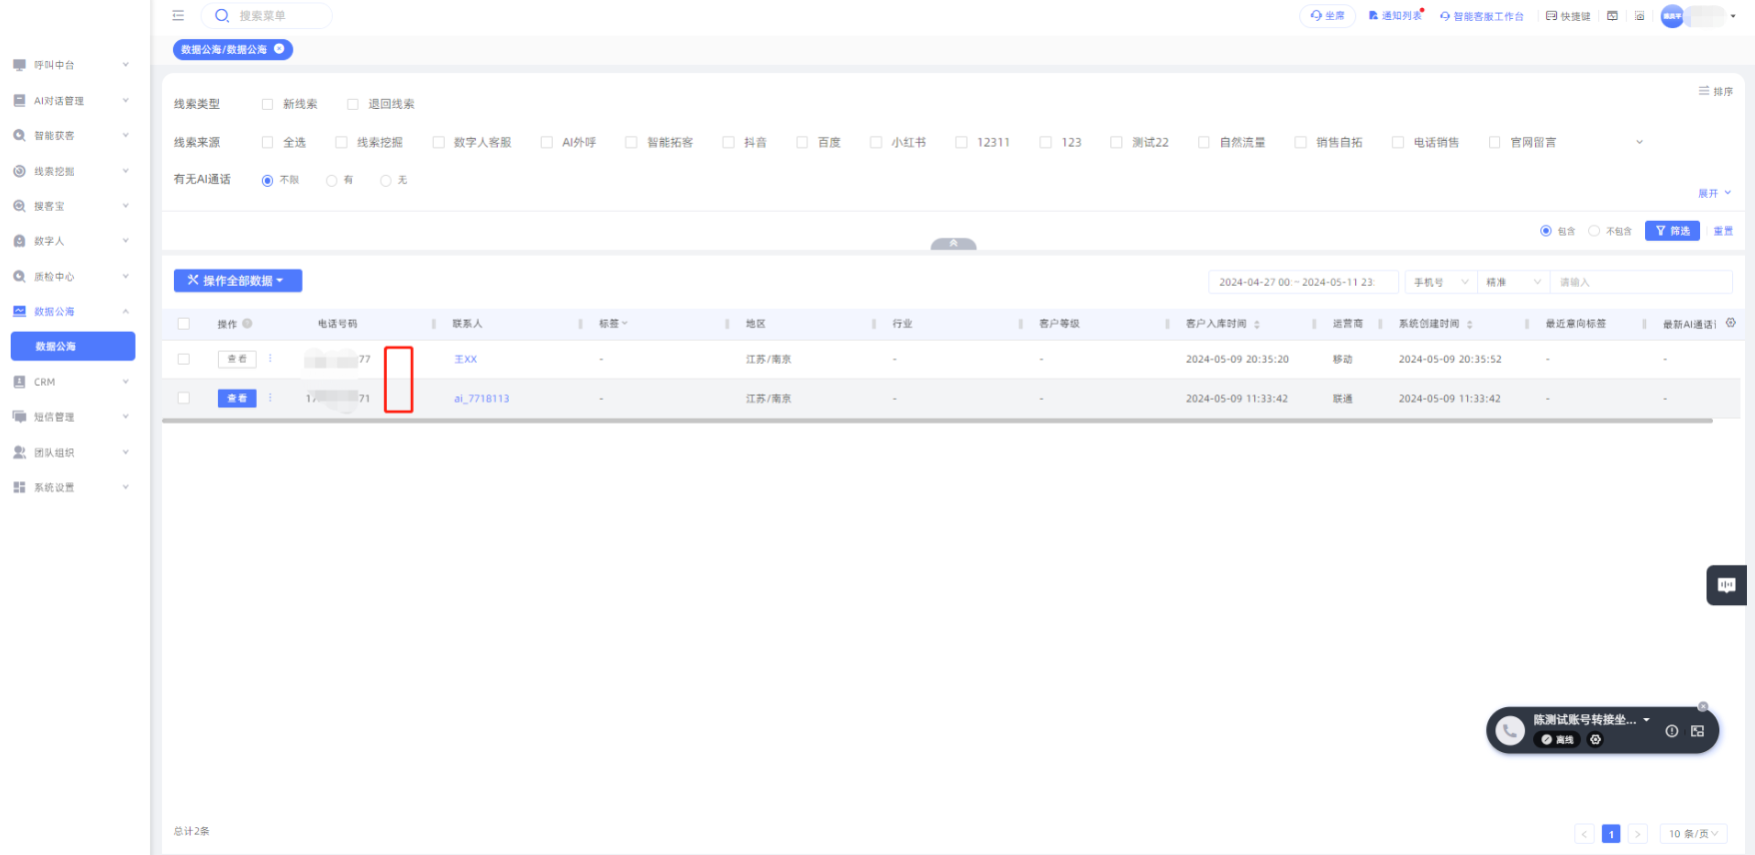Select the 不包含 radio button
The height and width of the screenshot is (855, 1755).
click(1594, 231)
